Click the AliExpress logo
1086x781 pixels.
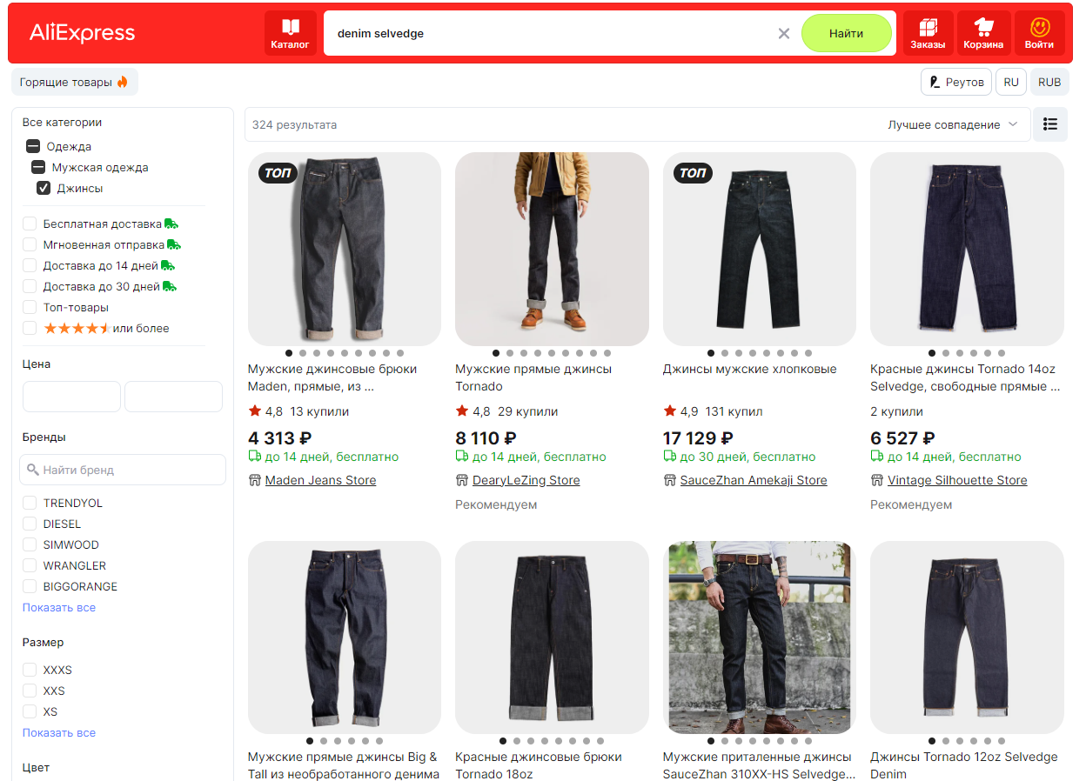coord(83,33)
